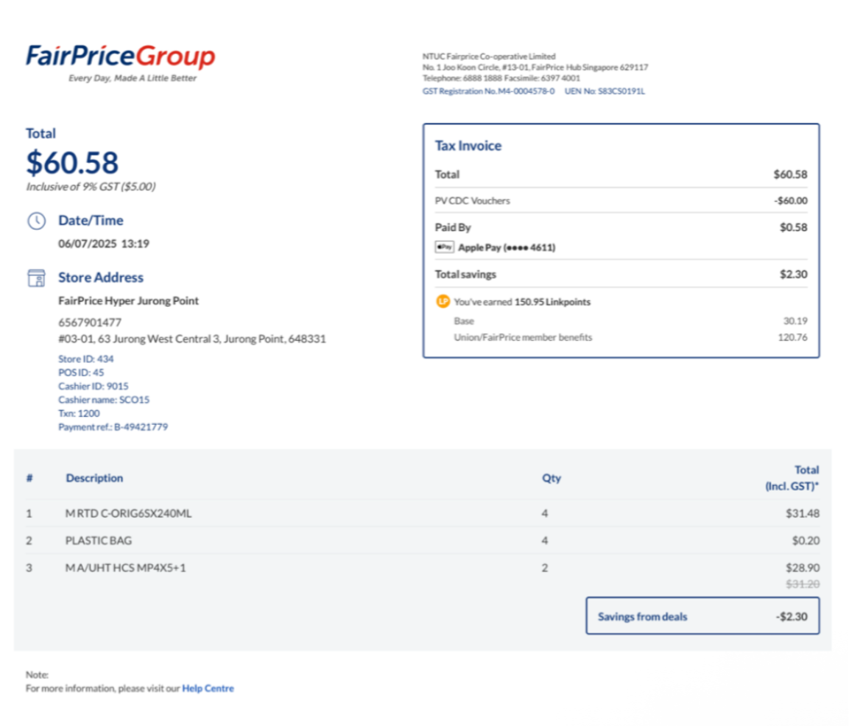This screenshot has height=726, width=849.
Task: Click the Base linkpoints value 30.19
Action: click(x=795, y=321)
